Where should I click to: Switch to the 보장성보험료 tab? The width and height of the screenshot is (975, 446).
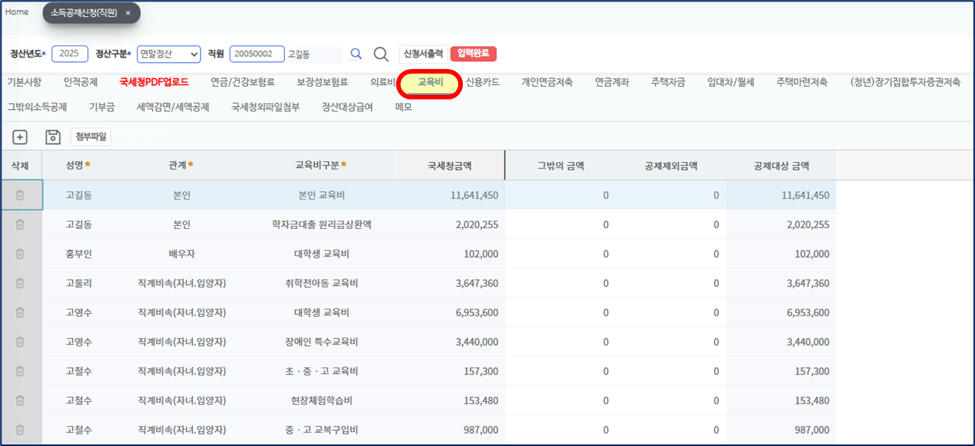[322, 82]
